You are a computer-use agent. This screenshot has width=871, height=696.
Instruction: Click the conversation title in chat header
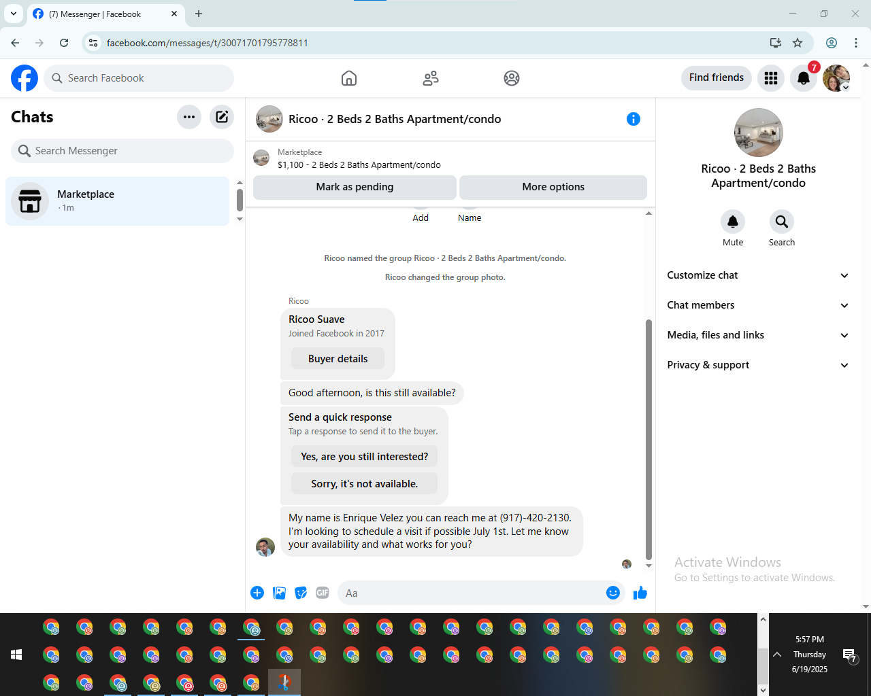395,119
